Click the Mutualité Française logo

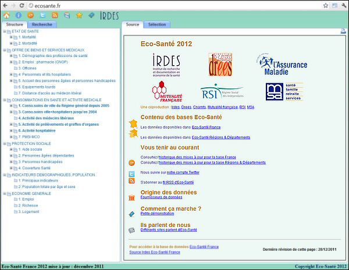pos(167,91)
